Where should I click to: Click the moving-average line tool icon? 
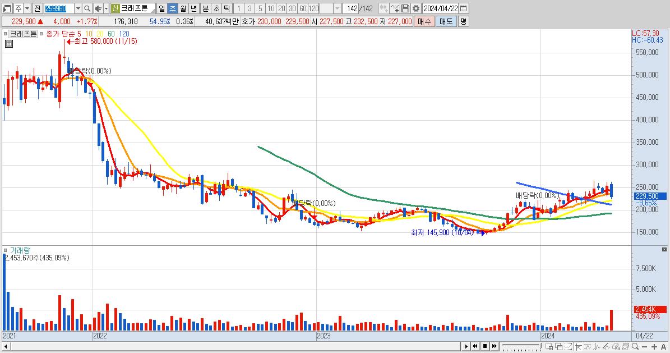click(588, 347)
